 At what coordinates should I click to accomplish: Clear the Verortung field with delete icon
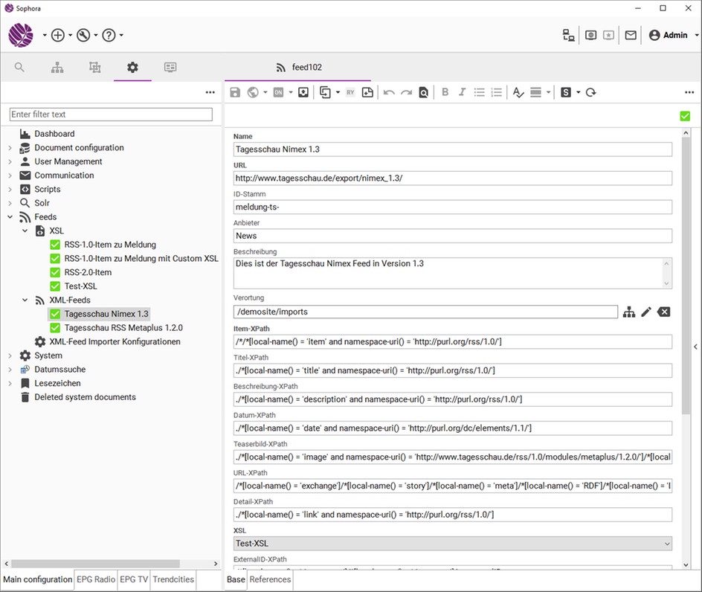pyautogui.click(x=663, y=312)
